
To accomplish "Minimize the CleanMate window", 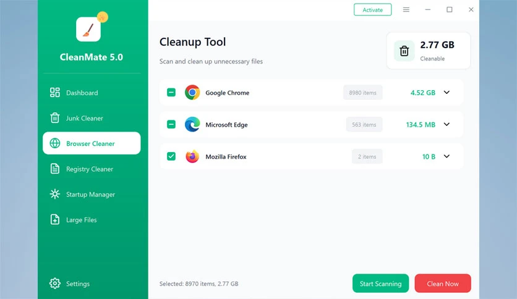I will click(x=428, y=9).
